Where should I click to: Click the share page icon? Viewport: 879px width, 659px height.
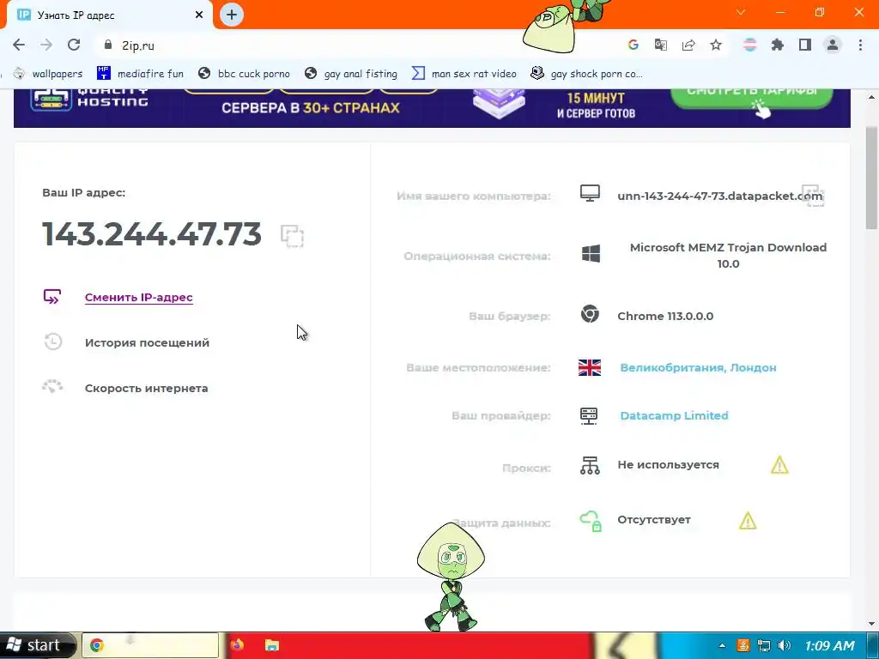tap(688, 45)
